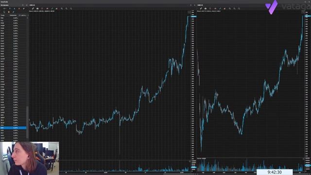Click the link icon in left chart toolbar
Viewport: 311px width, 175px height.
(33, 9)
